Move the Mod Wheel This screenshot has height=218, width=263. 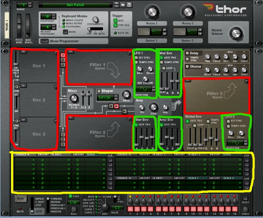28,26
